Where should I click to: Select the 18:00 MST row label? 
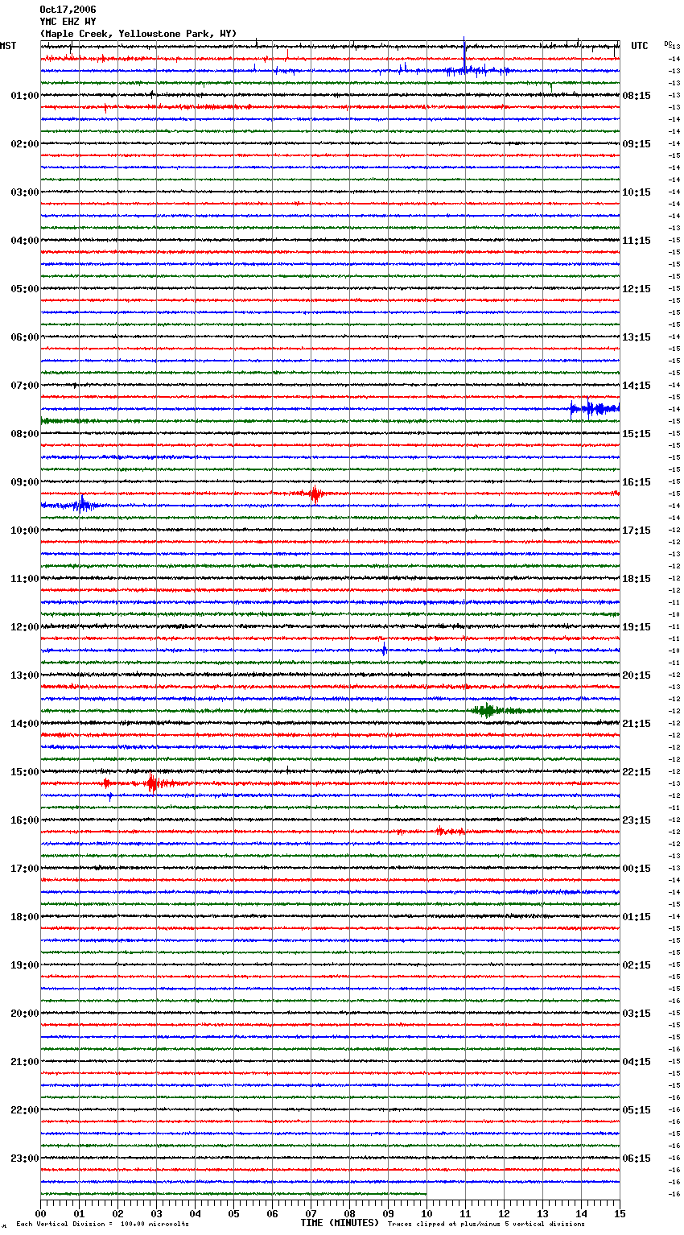tap(25, 917)
